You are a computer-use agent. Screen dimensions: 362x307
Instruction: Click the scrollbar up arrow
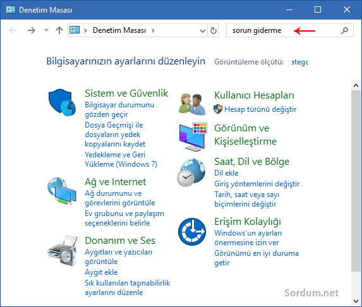[x=356, y=85]
